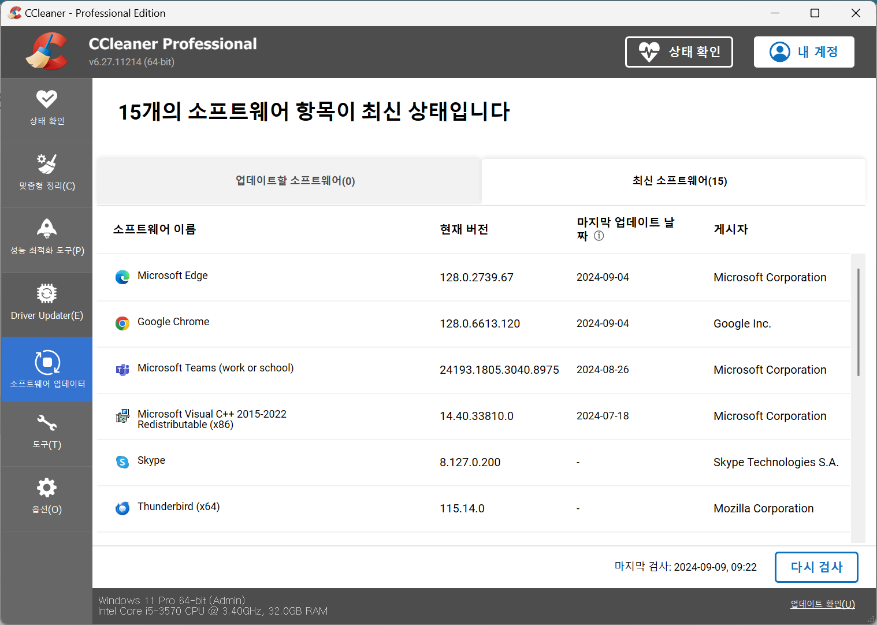Click version 115.14.0 cell
877x625 pixels.
tap(462, 508)
